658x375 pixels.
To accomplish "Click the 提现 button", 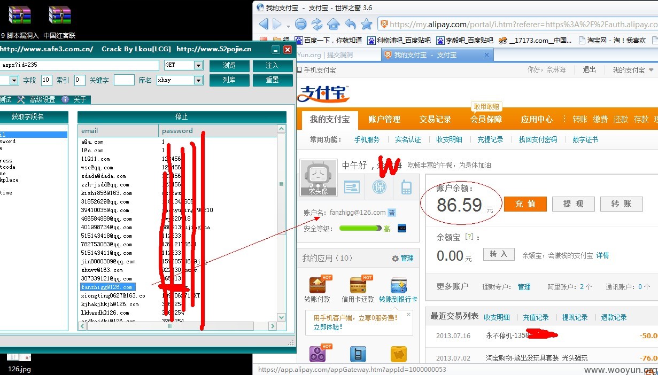I will pos(573,204).
